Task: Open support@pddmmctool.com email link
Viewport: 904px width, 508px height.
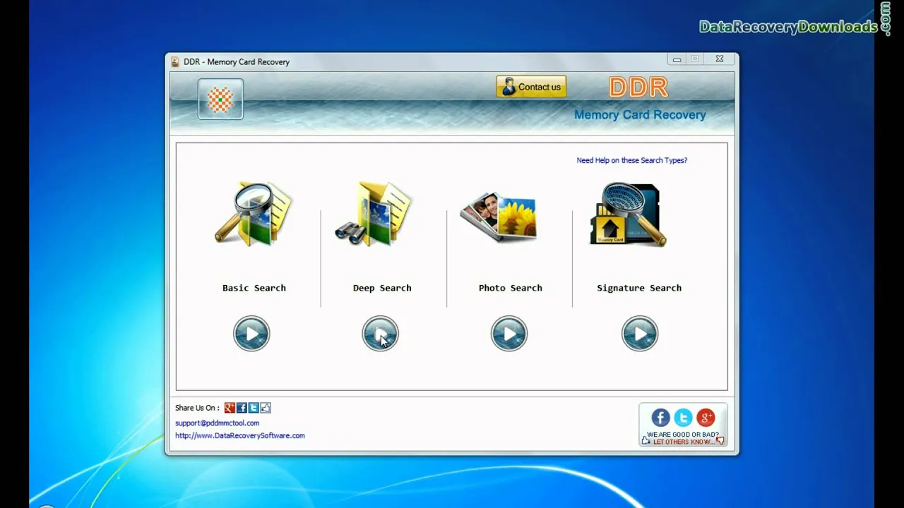Action: pyautogui.click(x=217, y=423)
